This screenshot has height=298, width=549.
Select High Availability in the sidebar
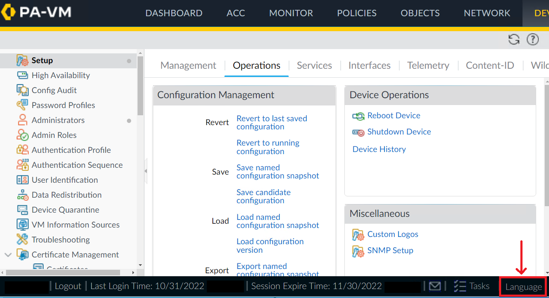click(61, 76)
